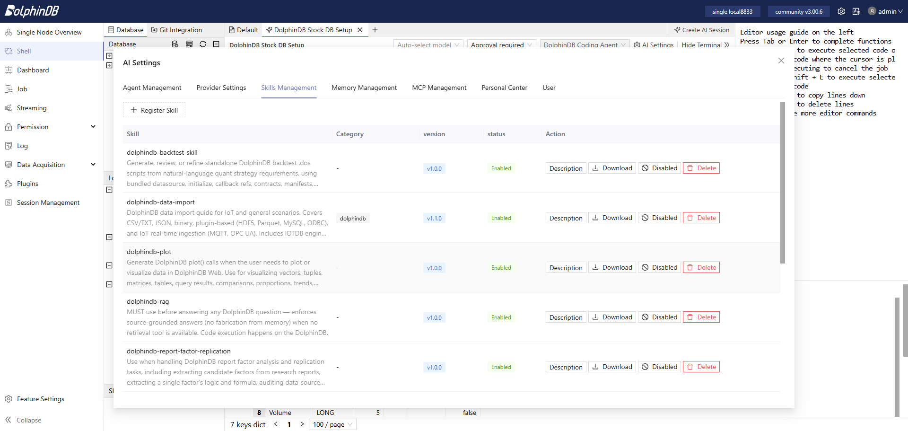This screenshot has width=908, height=431.
Task: Add a new editor tab with plus icon
Action: tap(375, 30)
